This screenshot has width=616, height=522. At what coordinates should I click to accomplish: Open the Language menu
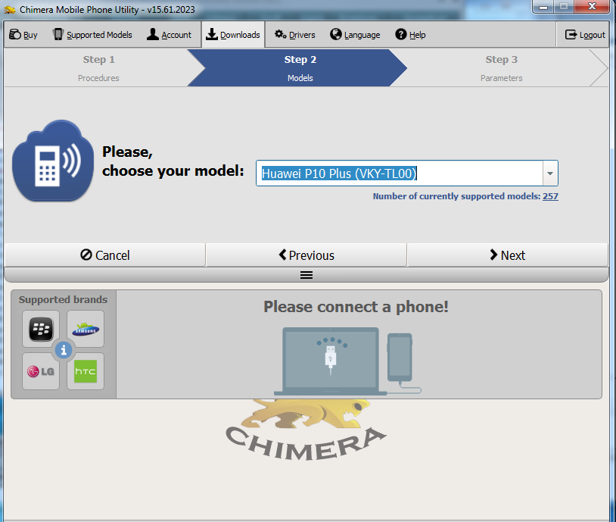tap(355, 35)
